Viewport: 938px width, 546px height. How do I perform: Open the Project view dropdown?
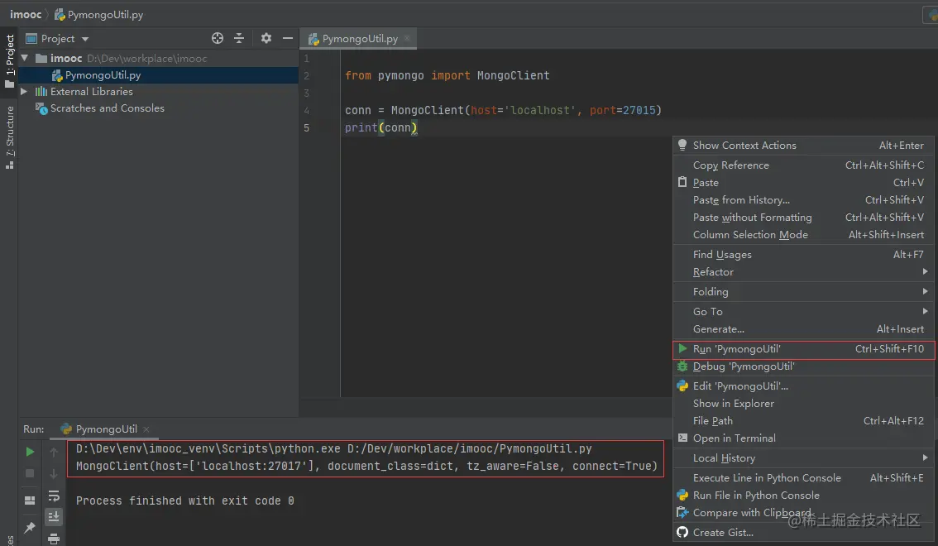58,38
